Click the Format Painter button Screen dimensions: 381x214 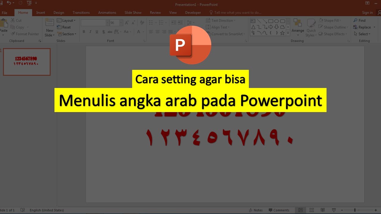point(25,34)
